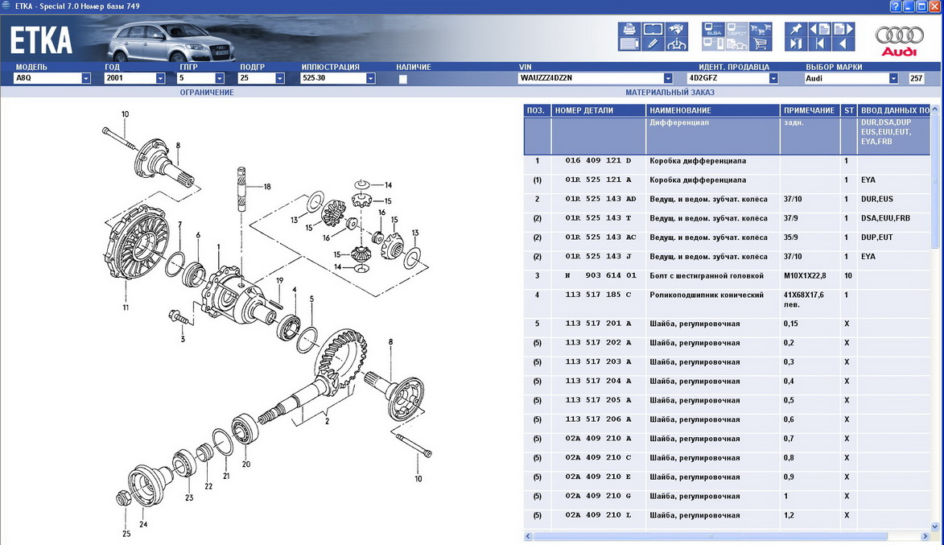This screenshot has width=944, height=545.
Task: Switch to ОГРАНИЧЕНИЕ tab
Action: click(207, 93)
